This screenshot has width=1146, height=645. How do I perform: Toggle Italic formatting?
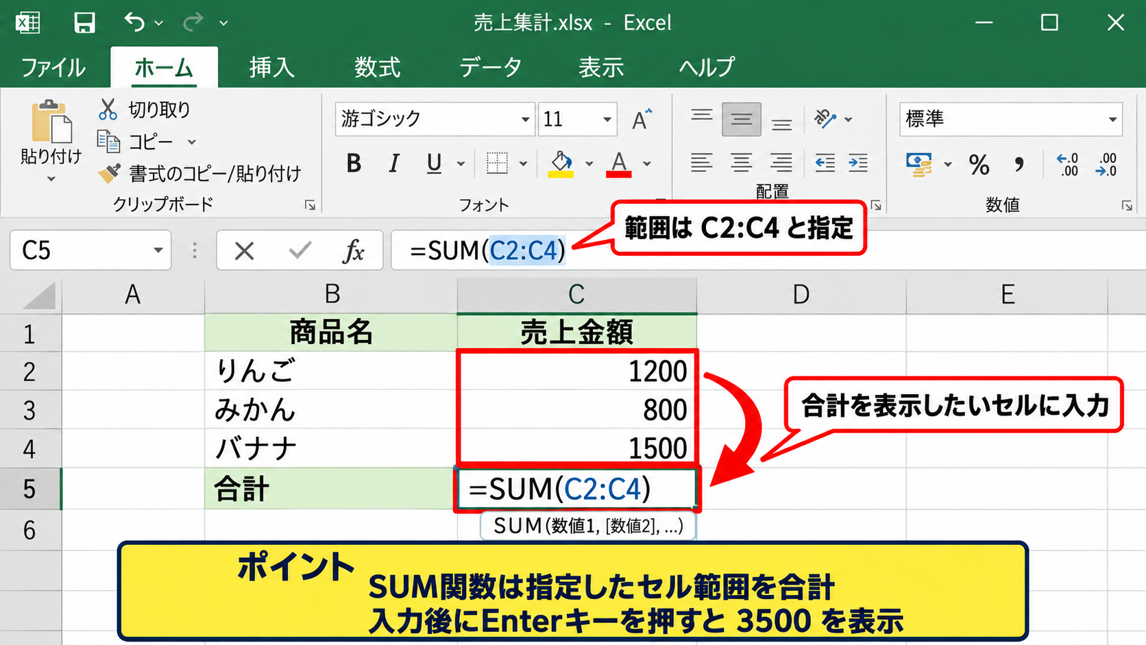point(393,163)
